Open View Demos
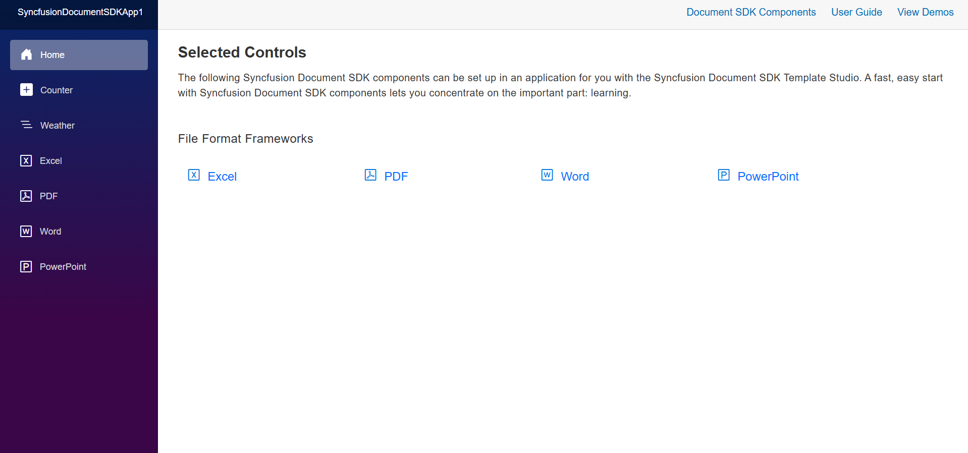Screen dimensions: 968x453 click(925, 12)
